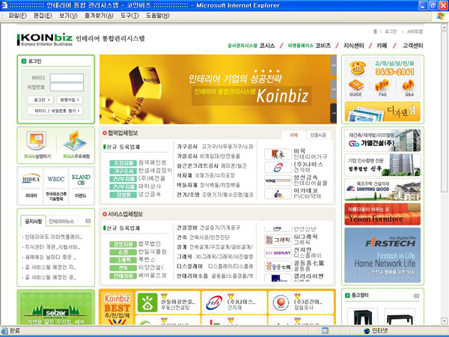Open 공사관리시스템 코시스 nav link
Viewport: 449px width, 337px height.
pos(251,46)
